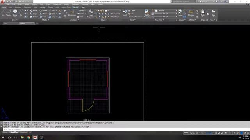Screen dimensions: 250x140
Task: Click the Base view tool
Action: click(x=214, y=13)
